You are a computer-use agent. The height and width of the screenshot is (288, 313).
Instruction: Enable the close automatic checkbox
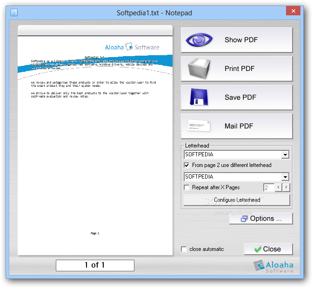point(184,249)
